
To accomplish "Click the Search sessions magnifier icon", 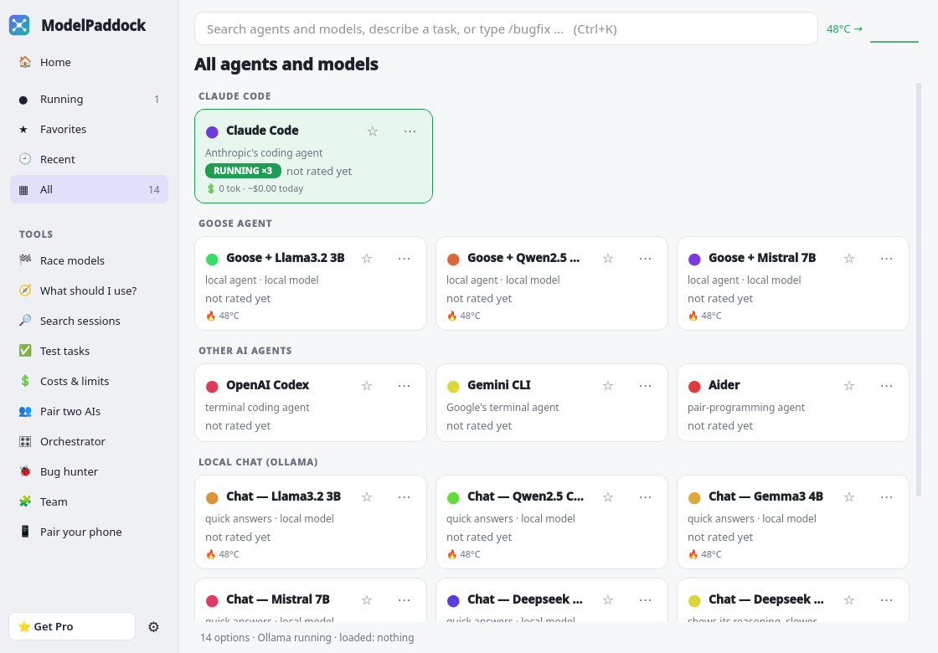I will [x=25, y=321].
